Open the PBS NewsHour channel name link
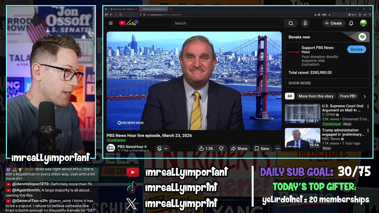The width and height of the screenshot is (379, 213). tap(130, 146)
